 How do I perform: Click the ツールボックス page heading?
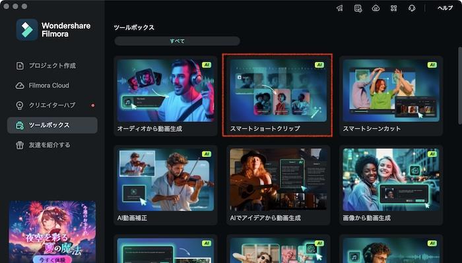tap(134, 28)
